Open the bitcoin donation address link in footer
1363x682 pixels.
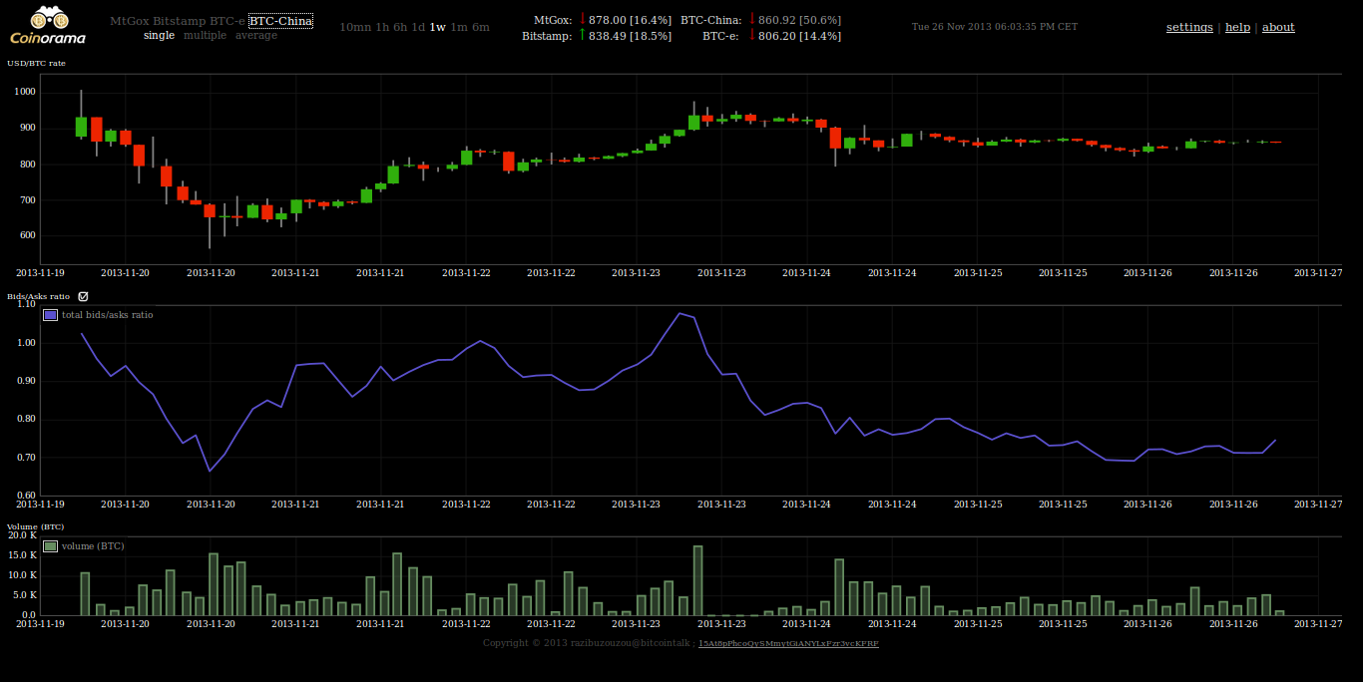(x=788, y=643)
